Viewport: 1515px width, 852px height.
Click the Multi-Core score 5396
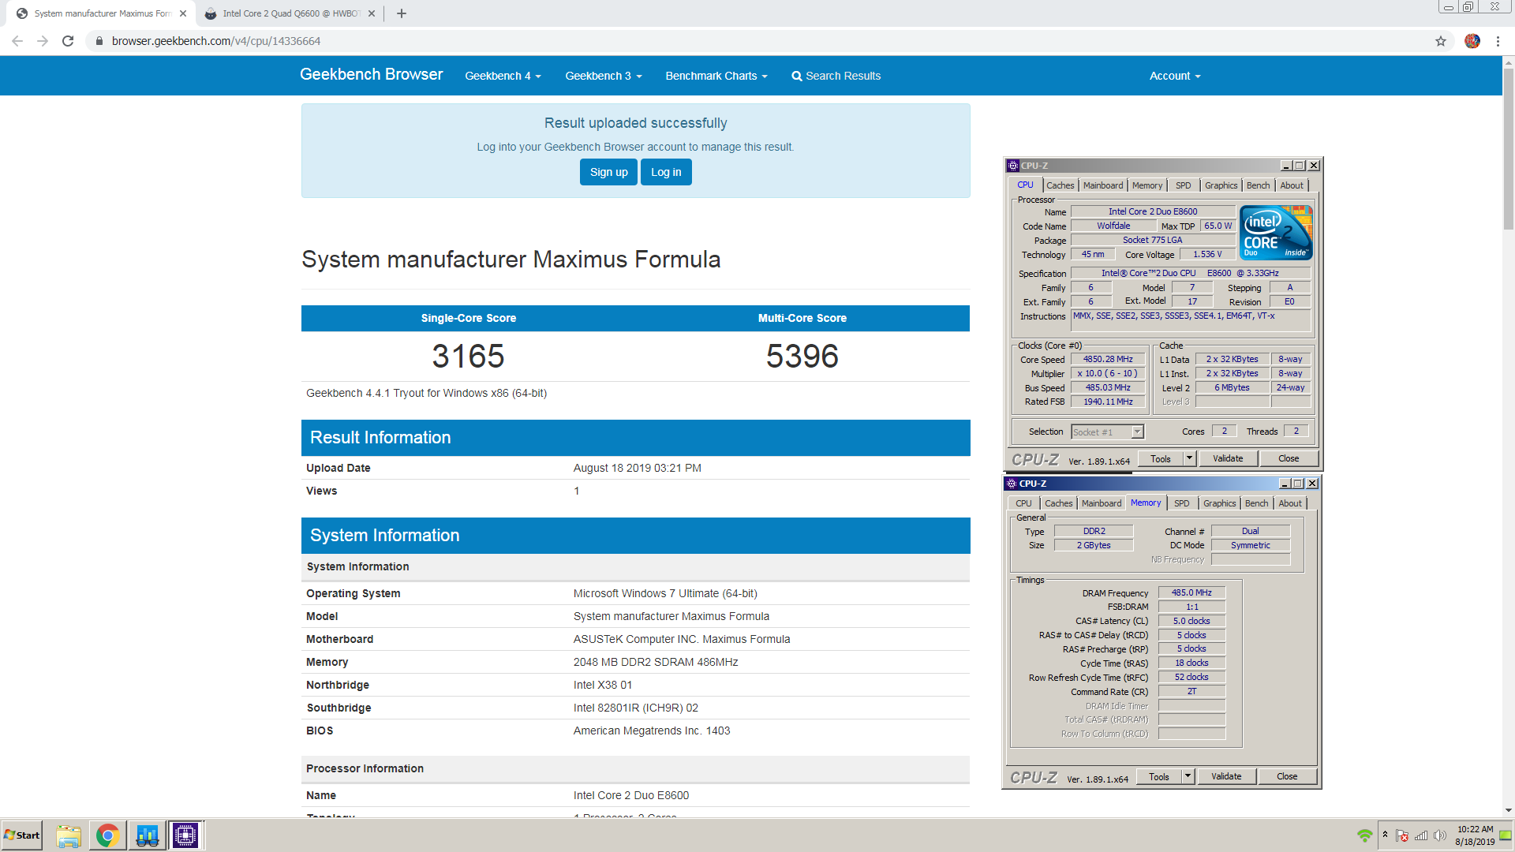point(802,356)
